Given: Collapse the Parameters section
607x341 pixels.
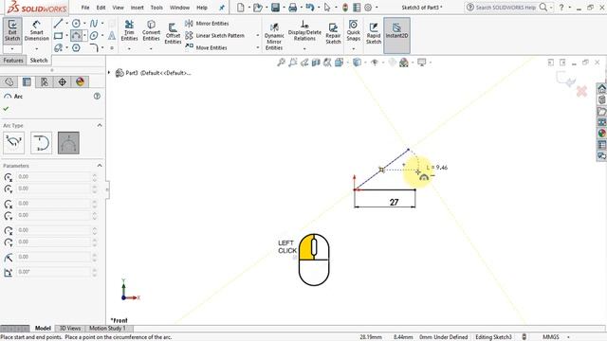Looking at the screenshot, I should tap(100, 166).
